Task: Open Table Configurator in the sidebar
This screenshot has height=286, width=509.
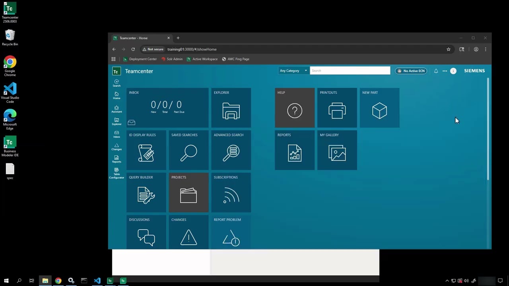Action: [x=117, y=173]
